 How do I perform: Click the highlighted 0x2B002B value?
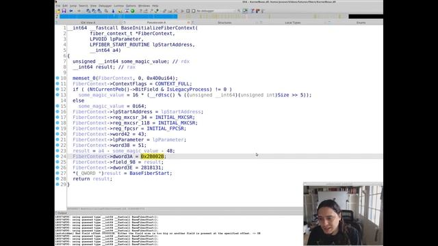152,156
